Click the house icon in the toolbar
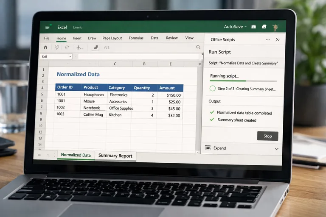The image size is (326, 217). [45, 47]
